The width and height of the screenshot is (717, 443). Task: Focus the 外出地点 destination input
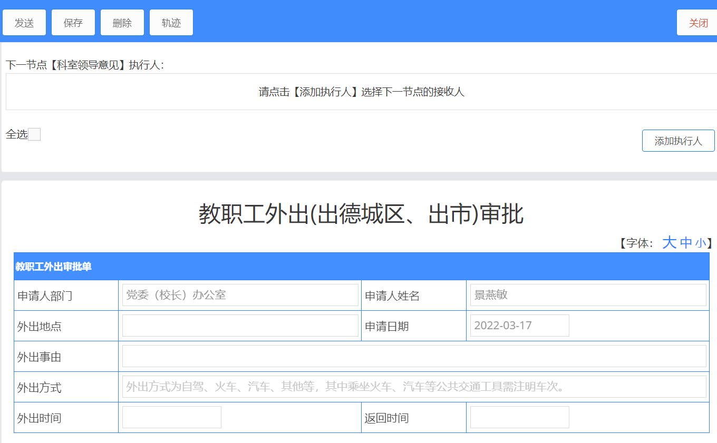(240, 326)
